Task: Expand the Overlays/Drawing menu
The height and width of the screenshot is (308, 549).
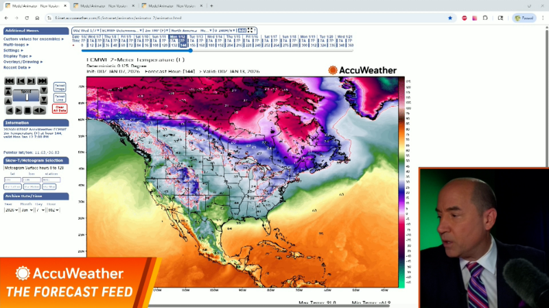Action: click(23, 62)
